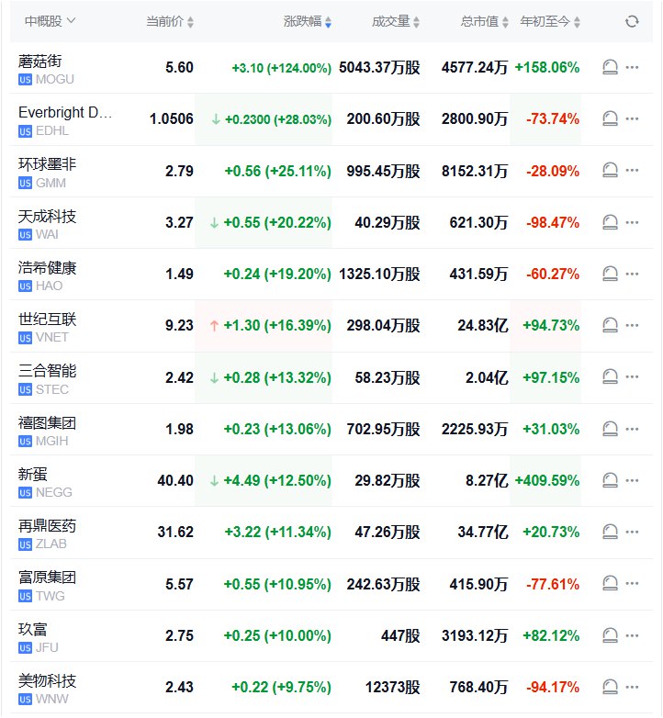
Task: Open more options for 三合智能 row
Action: pos(632,376)
